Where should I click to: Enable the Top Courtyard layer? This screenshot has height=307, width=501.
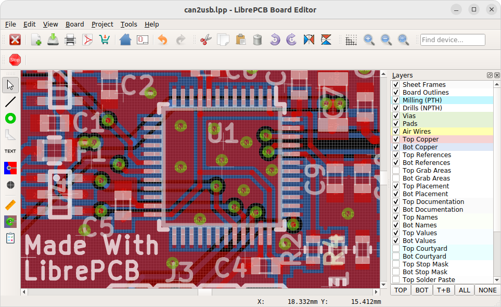396,249
